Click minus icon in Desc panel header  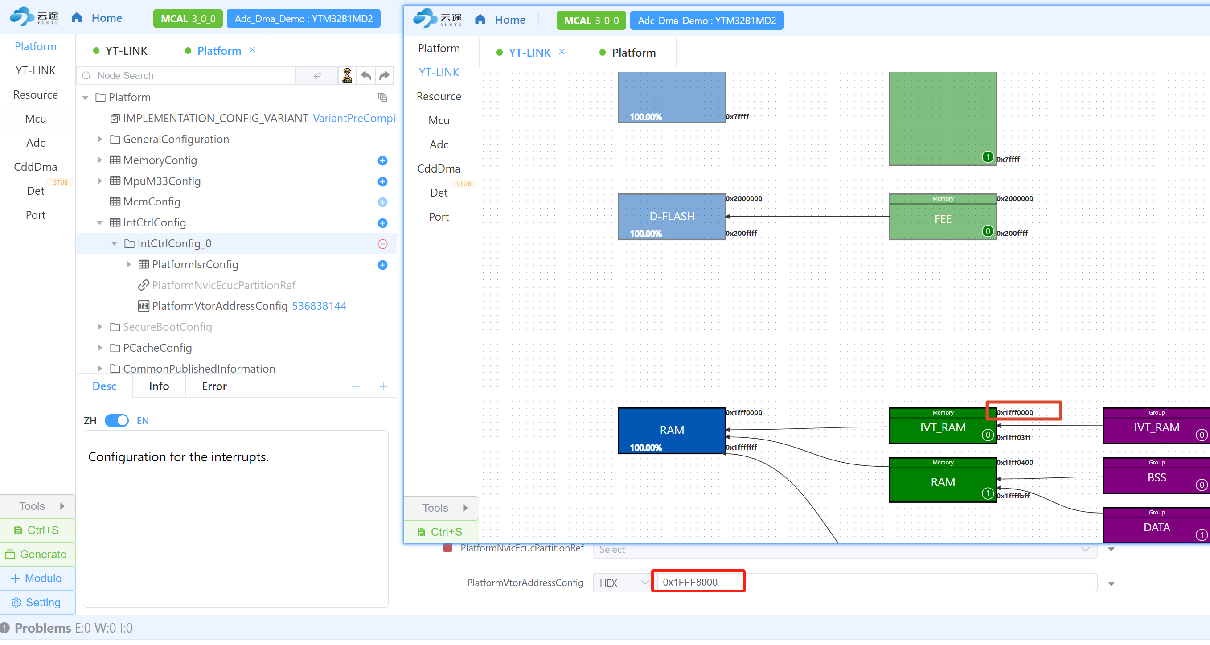[355, 386]
